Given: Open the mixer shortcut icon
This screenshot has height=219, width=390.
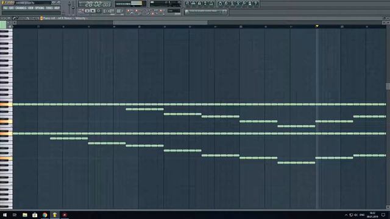Looking at the screenshot, I should (211, 3).
